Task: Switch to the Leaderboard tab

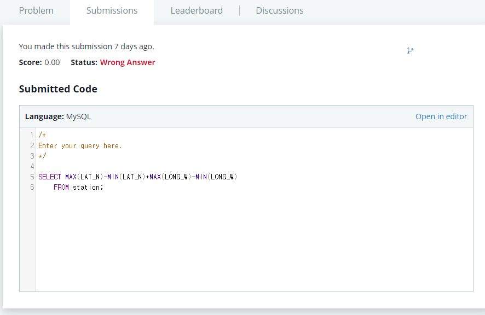Action: coord(197,10)
